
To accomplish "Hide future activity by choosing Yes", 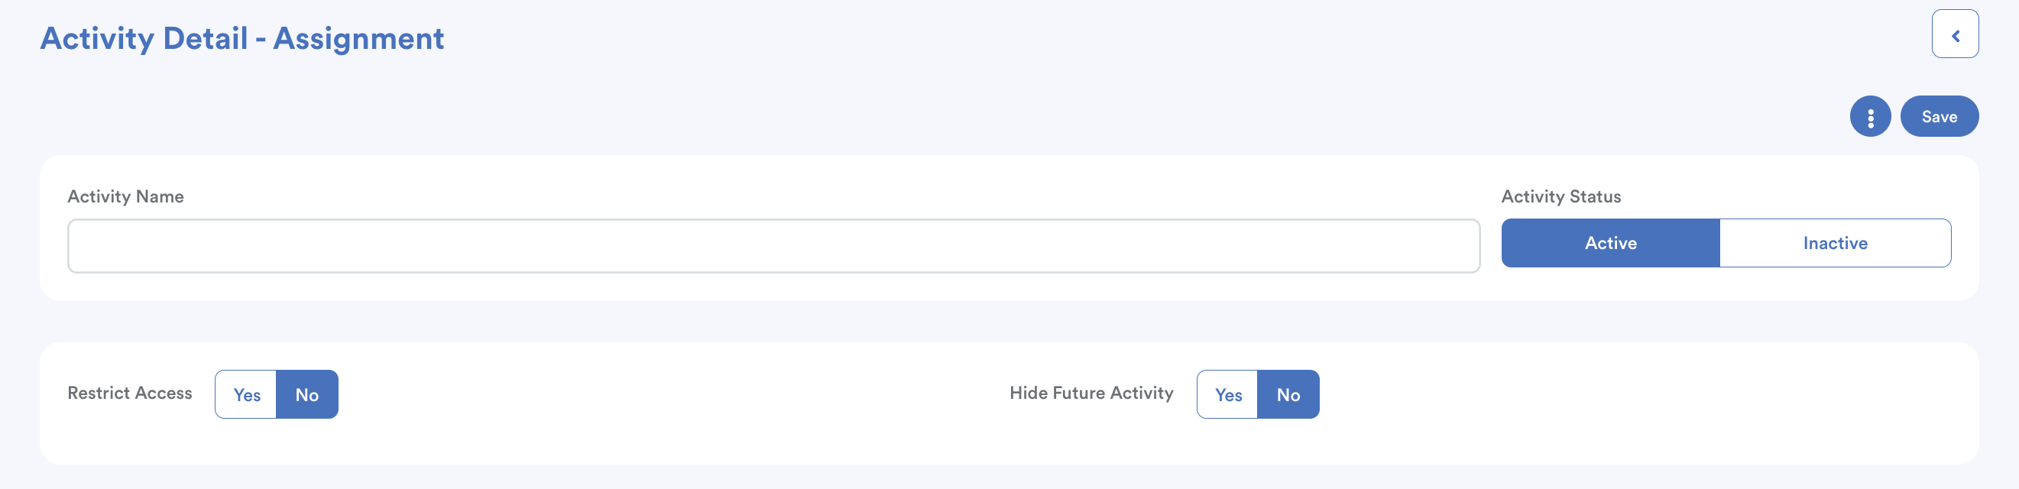I will click(1227, 395).
